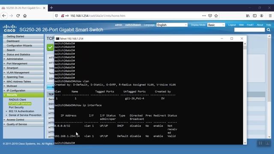Close the SG250-26 browser tab

(44, 8)
